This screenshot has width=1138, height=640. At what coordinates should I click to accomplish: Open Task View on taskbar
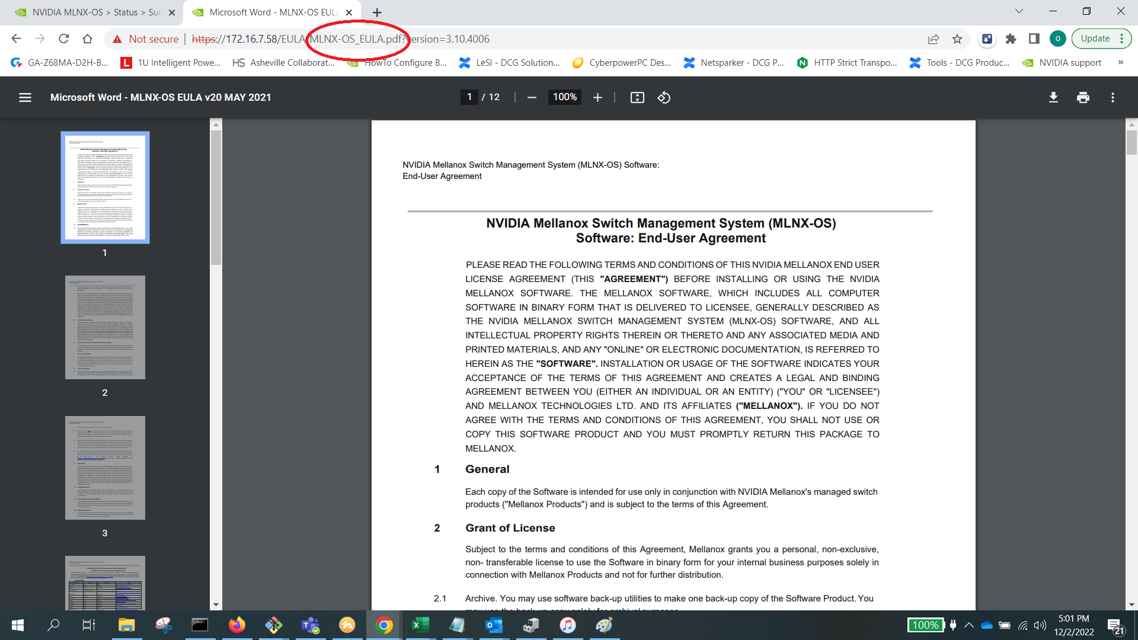pos(89,625)
